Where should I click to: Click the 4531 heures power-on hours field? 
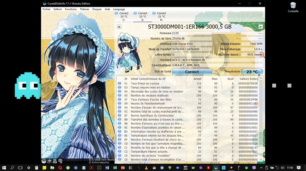point(252,54)
